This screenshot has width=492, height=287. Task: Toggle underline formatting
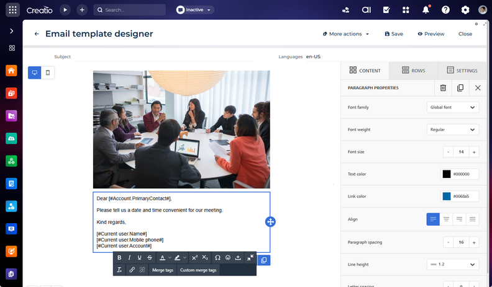pyautogui.click(x=139, y=258)
